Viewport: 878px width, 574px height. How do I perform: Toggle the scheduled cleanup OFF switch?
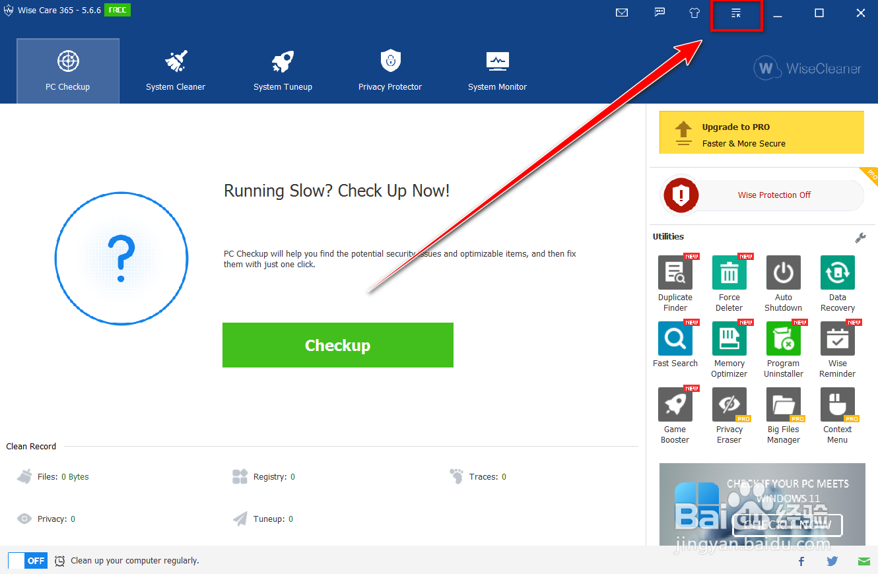pos(28,561)
